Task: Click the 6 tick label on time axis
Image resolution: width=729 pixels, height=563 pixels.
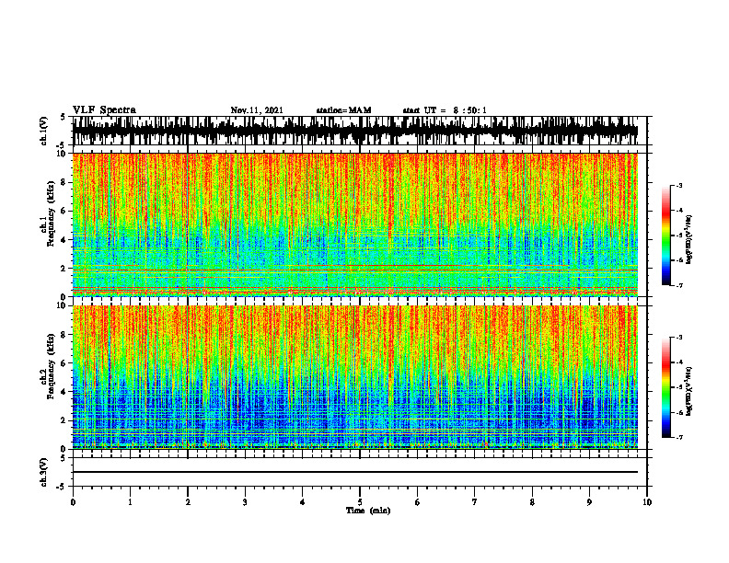Action: point(418,502)
